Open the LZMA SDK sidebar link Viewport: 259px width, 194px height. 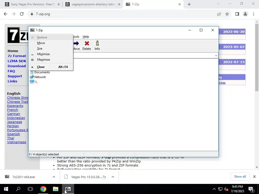coord(17,61)
